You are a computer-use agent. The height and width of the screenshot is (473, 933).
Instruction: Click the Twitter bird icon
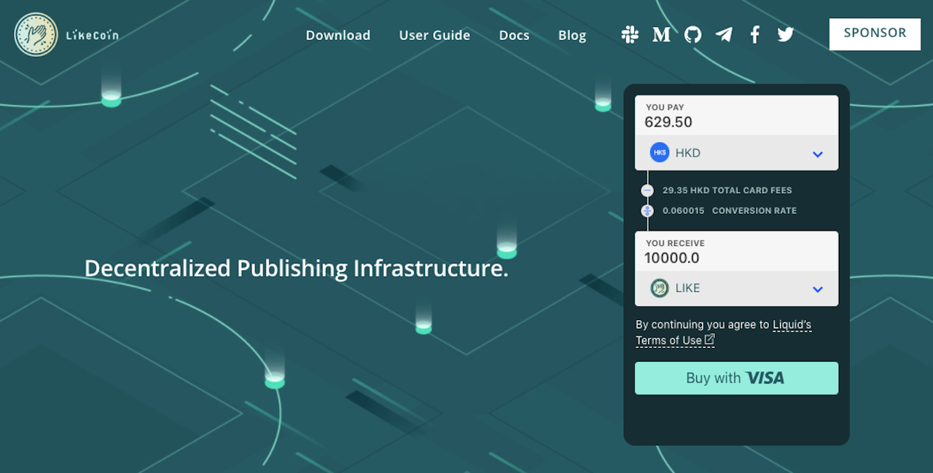(785, 34)
